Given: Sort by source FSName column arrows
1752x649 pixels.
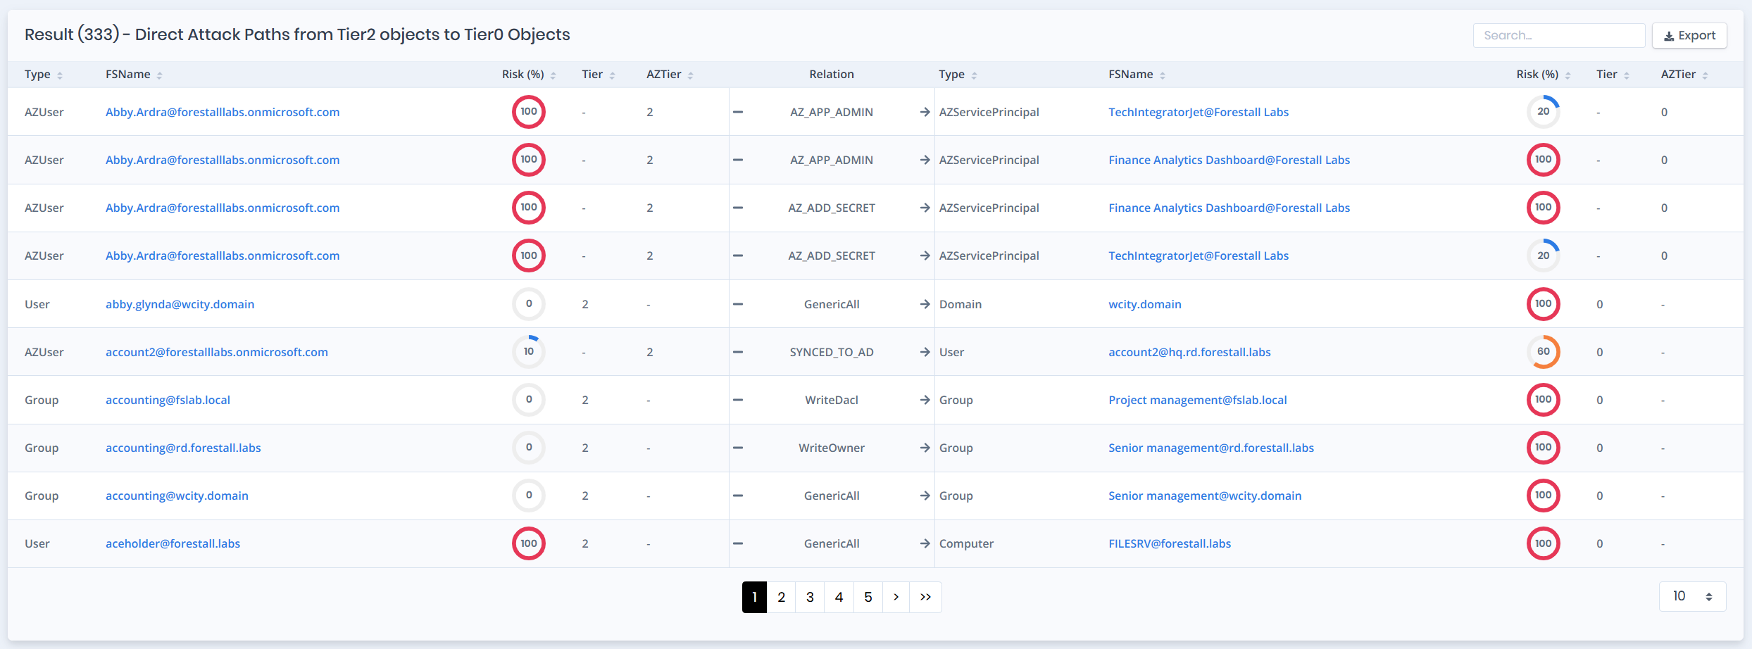Looking at the screenshot, I should pos(160,75).
